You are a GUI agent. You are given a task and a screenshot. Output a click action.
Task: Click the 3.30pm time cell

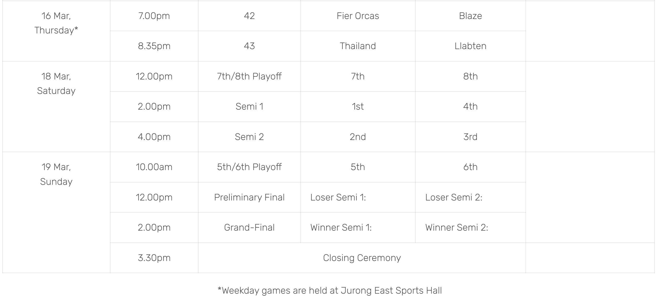tap(154, 258)
